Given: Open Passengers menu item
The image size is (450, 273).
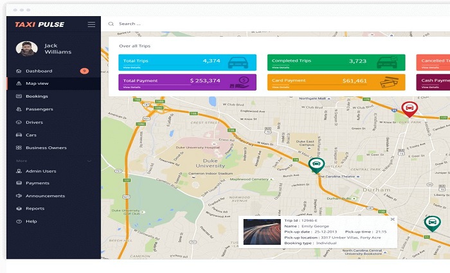Looking at the screenshot, I should tap(53, 109).
